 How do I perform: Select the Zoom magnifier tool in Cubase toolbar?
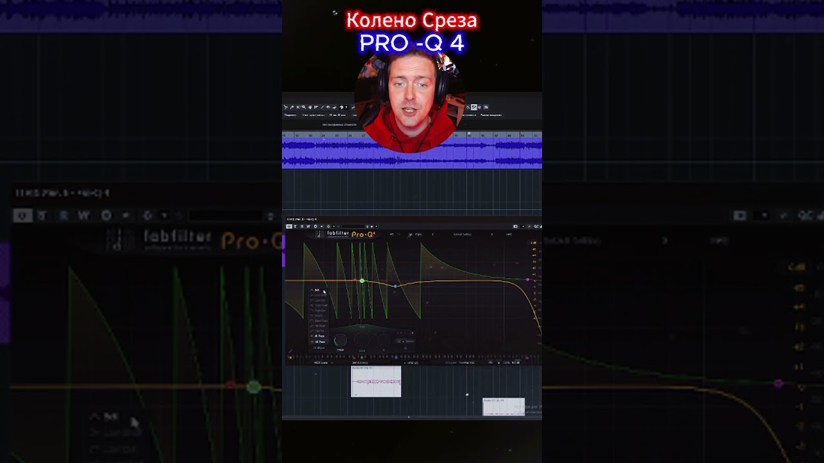[303, 107]
